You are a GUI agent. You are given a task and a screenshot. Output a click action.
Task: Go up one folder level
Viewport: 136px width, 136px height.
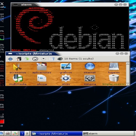click(11, 59)
